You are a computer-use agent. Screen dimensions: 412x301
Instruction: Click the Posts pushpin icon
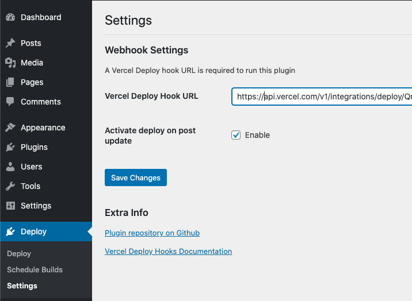pos(10,43)
